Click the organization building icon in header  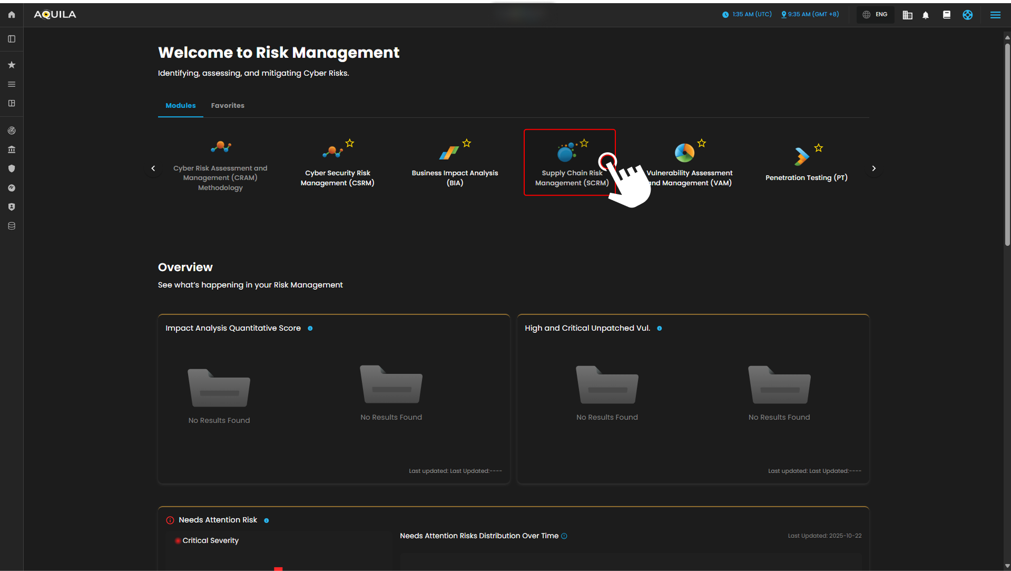click(907, 15)
